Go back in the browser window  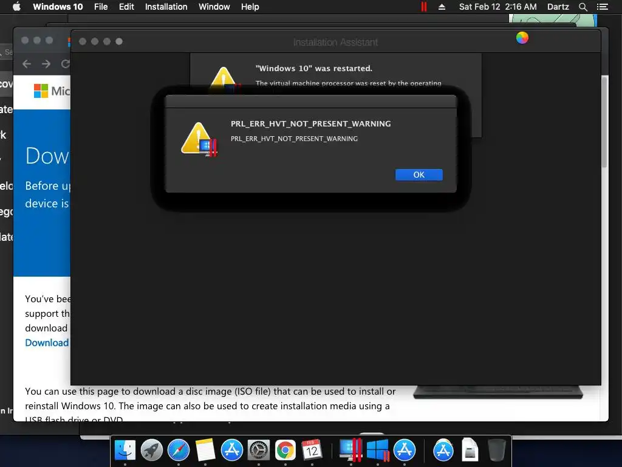coord(27,63)
